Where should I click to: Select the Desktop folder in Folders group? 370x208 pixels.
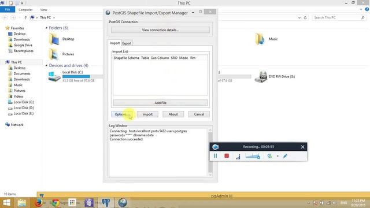61,39
